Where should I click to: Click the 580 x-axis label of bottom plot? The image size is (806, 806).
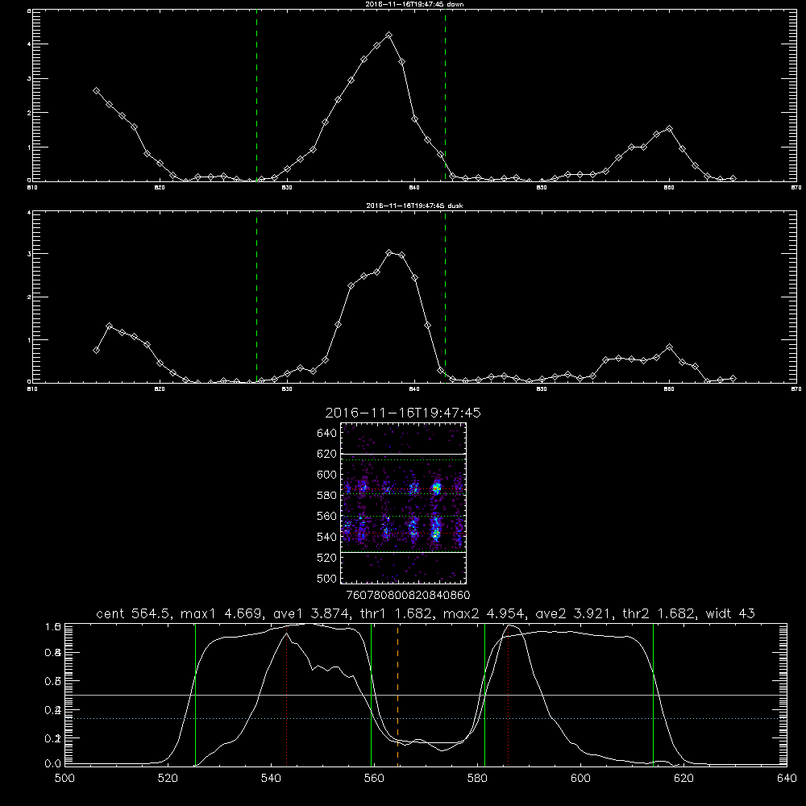pyautogui.click(x=477, y=778)
